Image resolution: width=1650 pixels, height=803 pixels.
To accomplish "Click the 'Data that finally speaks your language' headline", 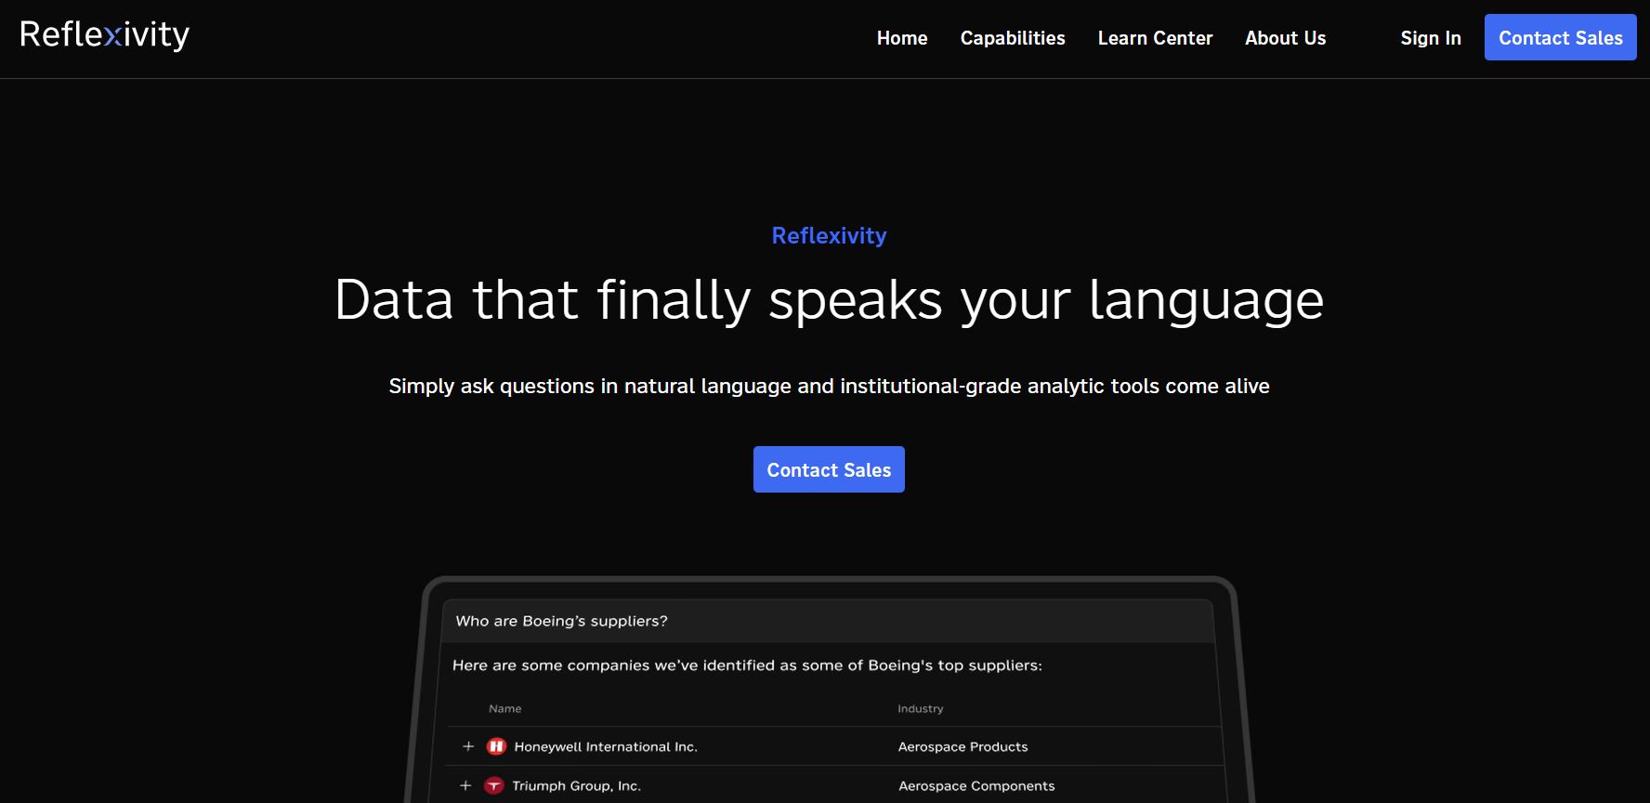I will point(829,300).
